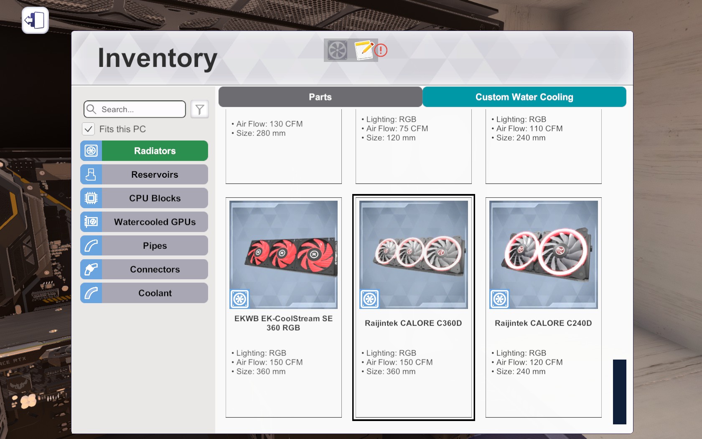
Task: Click the 'EKWB EK-CoolStream SE 360 RGB' name
Action: [x=284, y=323]
